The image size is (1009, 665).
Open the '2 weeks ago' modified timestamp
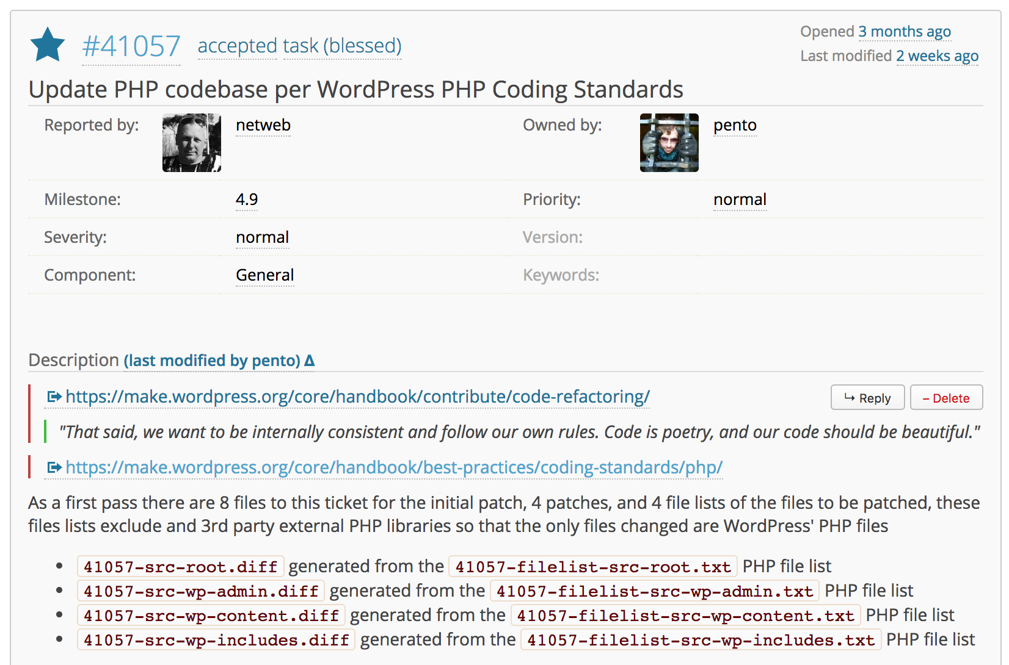pos(937,56)
